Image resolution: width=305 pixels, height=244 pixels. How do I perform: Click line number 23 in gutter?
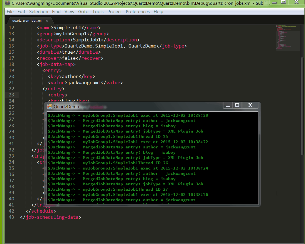pos(11,95)
